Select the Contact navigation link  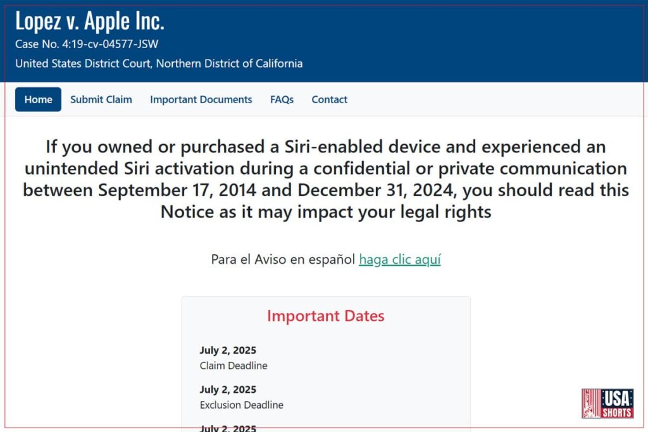329,99
